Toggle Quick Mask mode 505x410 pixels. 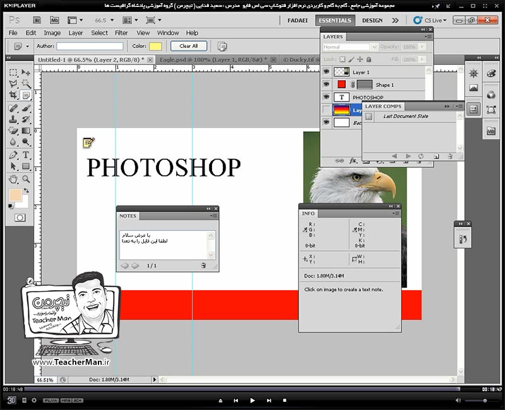point(20,218)
